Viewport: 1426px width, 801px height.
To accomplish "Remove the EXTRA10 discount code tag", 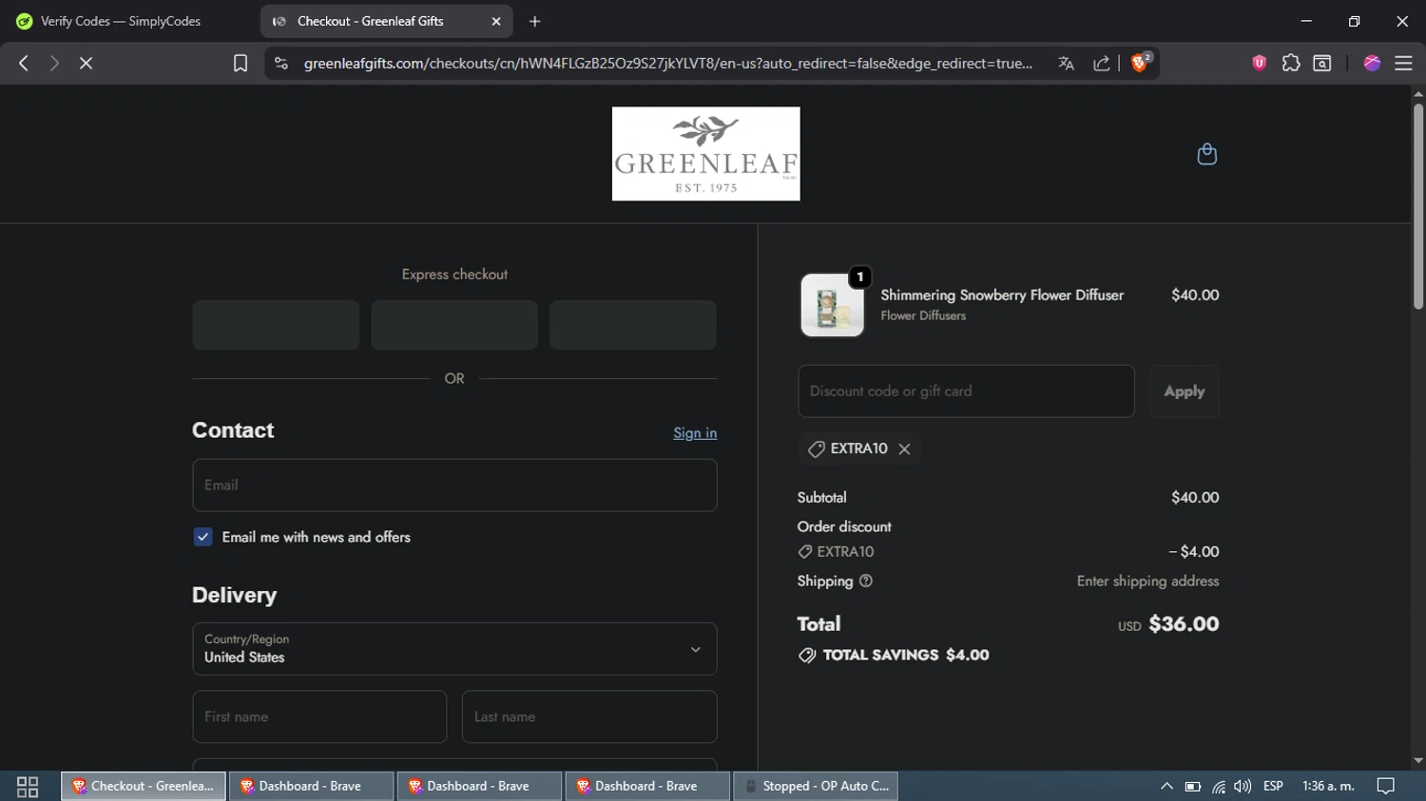I will tap(904, 448).
